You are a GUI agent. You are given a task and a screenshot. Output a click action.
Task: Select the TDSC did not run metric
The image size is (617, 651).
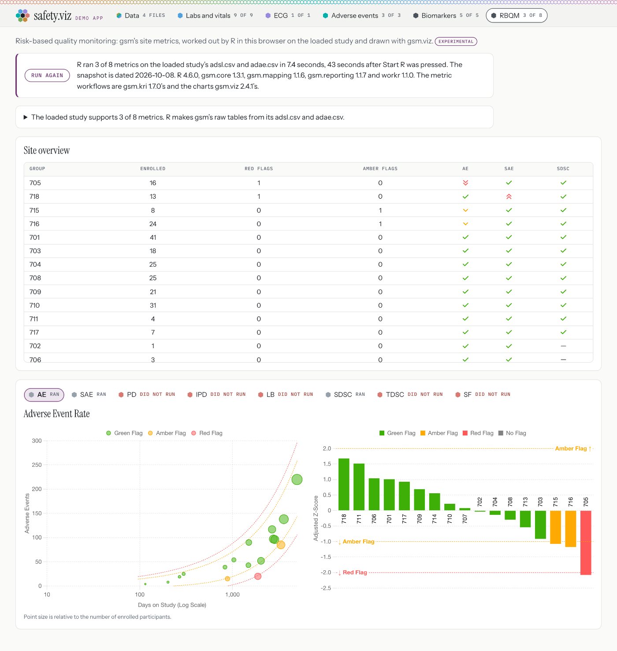pos(410,394)
